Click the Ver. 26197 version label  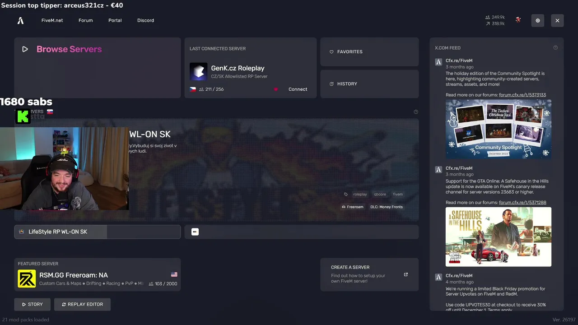pos(563,320)
